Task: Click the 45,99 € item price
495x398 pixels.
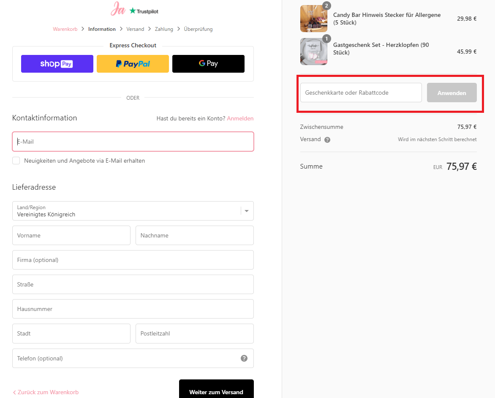Action: (467, 52)
